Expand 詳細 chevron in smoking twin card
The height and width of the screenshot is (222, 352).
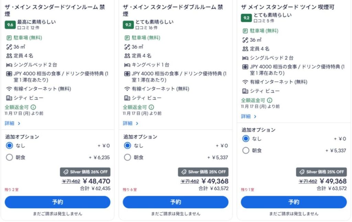tap(255, 116)
